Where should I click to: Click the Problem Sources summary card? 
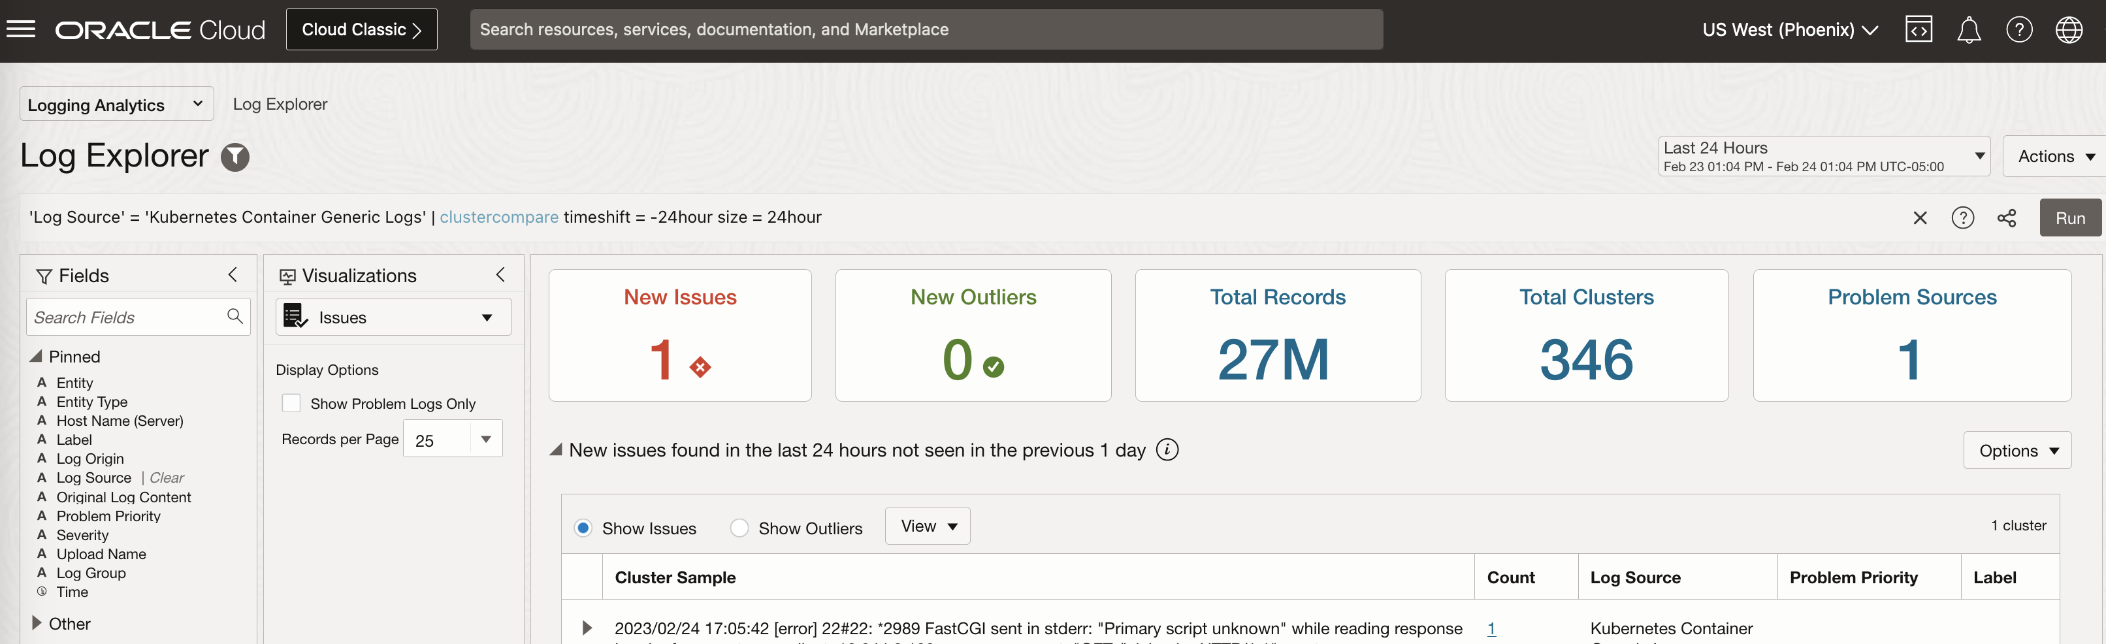coord(1911,335)
